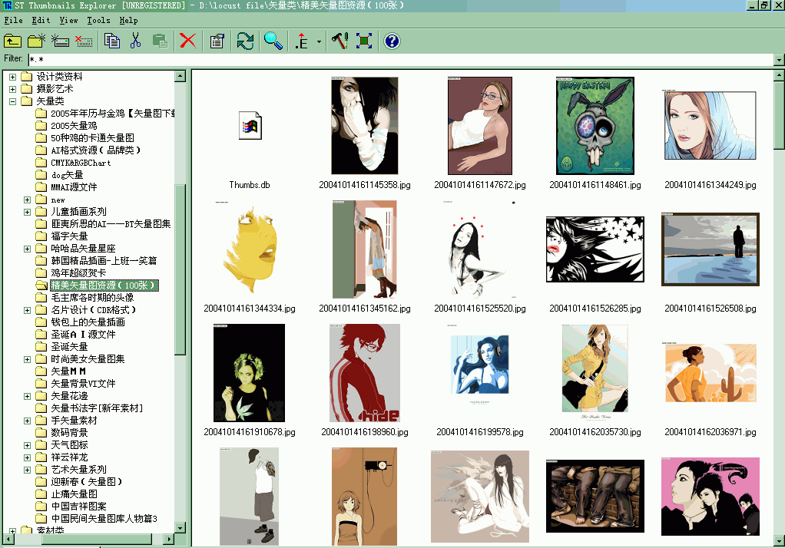Viewport: 785px width, 548px height.
Task: Click the disconnect network drive icon
Action: tap(84, 41)
